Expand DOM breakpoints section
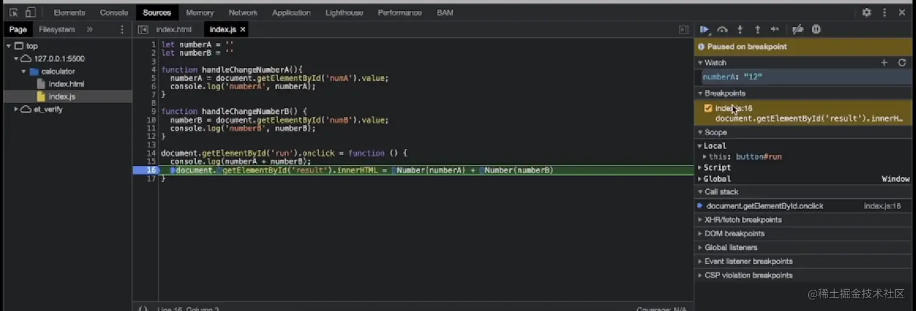This screenshot has width=916, height=311. click(x=700, y=234)
